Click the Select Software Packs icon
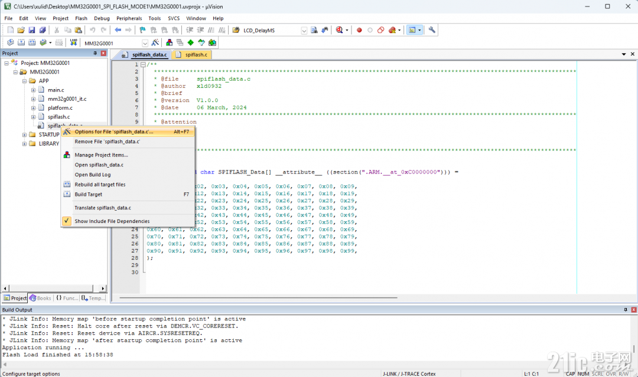This screenshot has width=638, height=377. pyautogui.click(x=201, y=42)
